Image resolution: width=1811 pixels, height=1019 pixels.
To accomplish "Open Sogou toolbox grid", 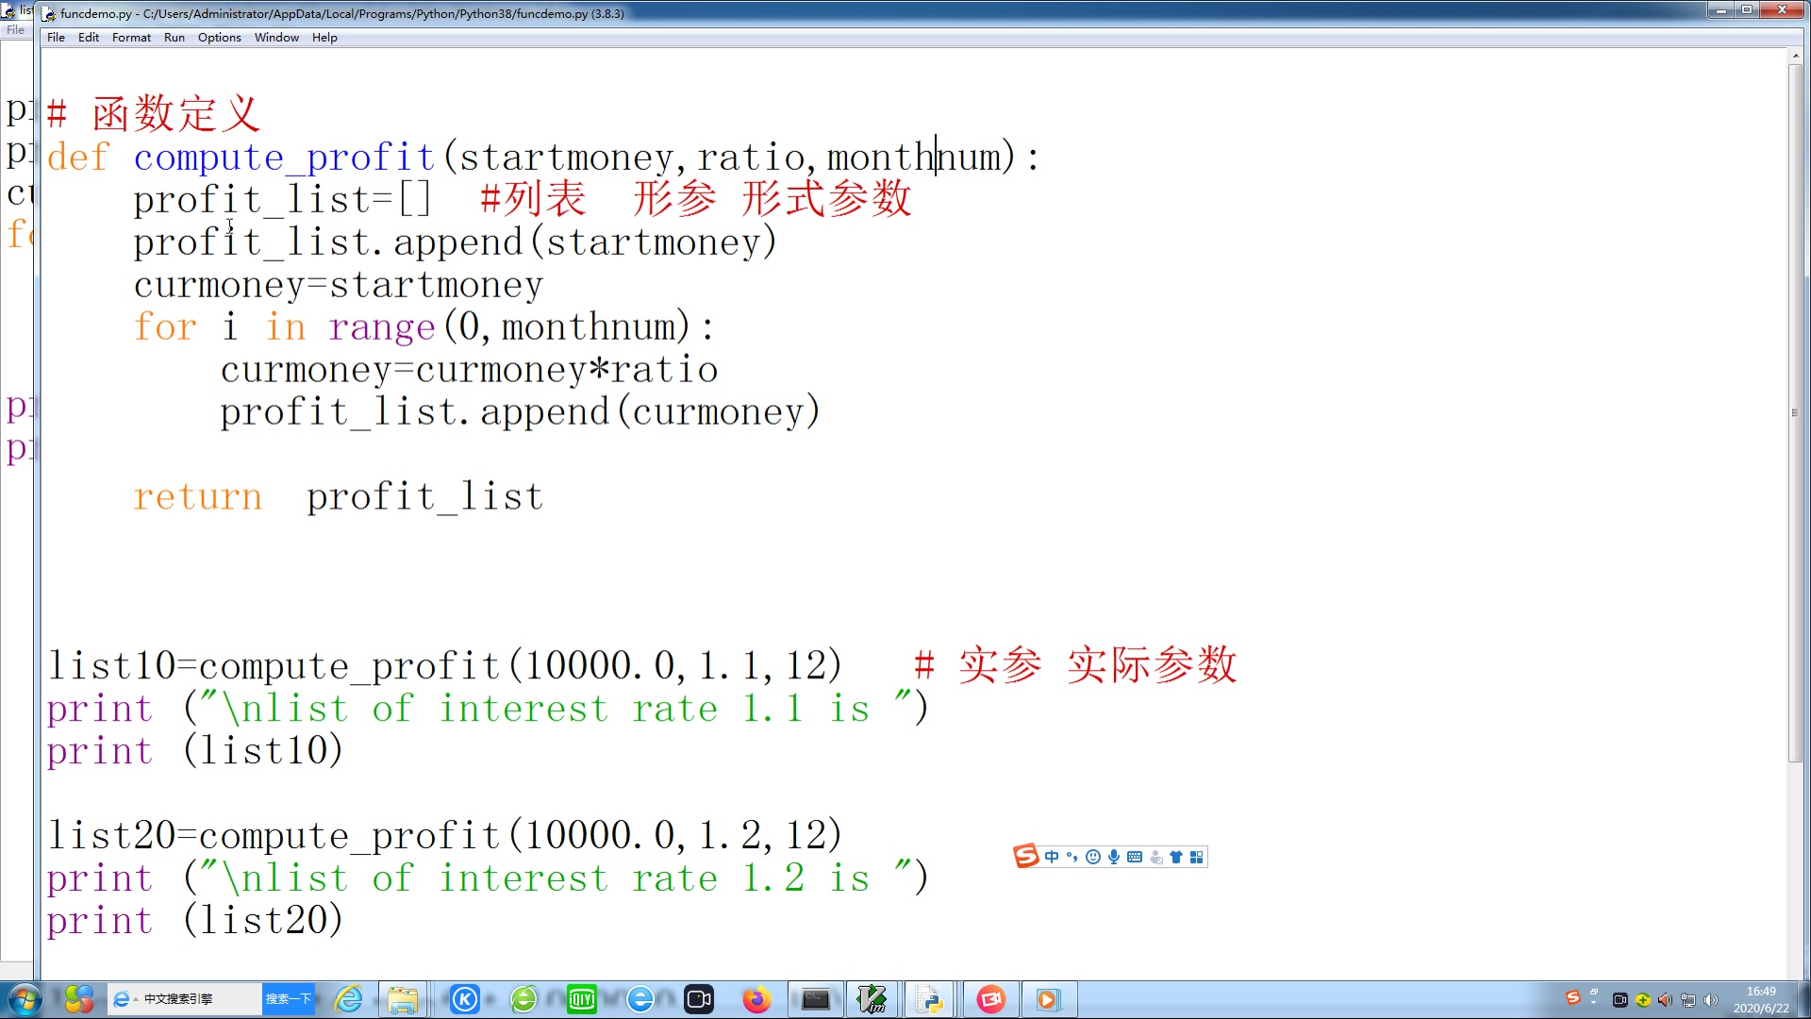I will pyautogui.click(x=1196, y=857).
